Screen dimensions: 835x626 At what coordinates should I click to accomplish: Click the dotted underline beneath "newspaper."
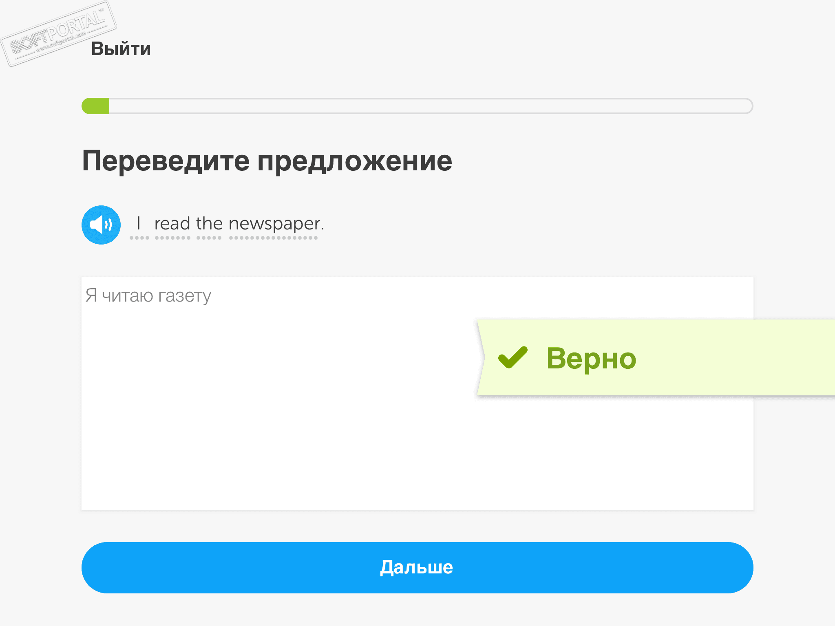pos(273,238)
